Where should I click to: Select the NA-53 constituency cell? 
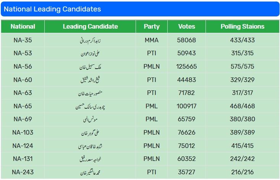point(23,53)
